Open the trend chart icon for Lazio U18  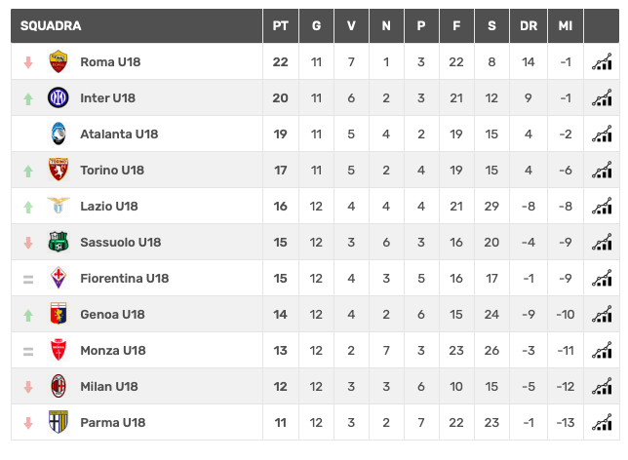pyautogui.click(x=602, y=206)
